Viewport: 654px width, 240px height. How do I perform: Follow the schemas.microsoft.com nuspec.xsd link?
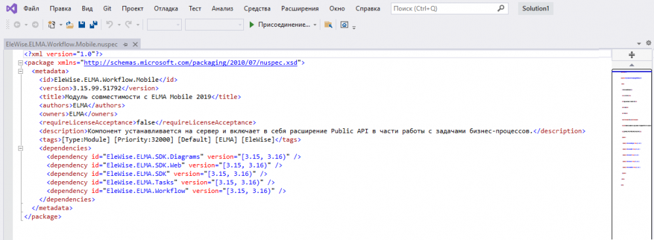coord(191,63)
